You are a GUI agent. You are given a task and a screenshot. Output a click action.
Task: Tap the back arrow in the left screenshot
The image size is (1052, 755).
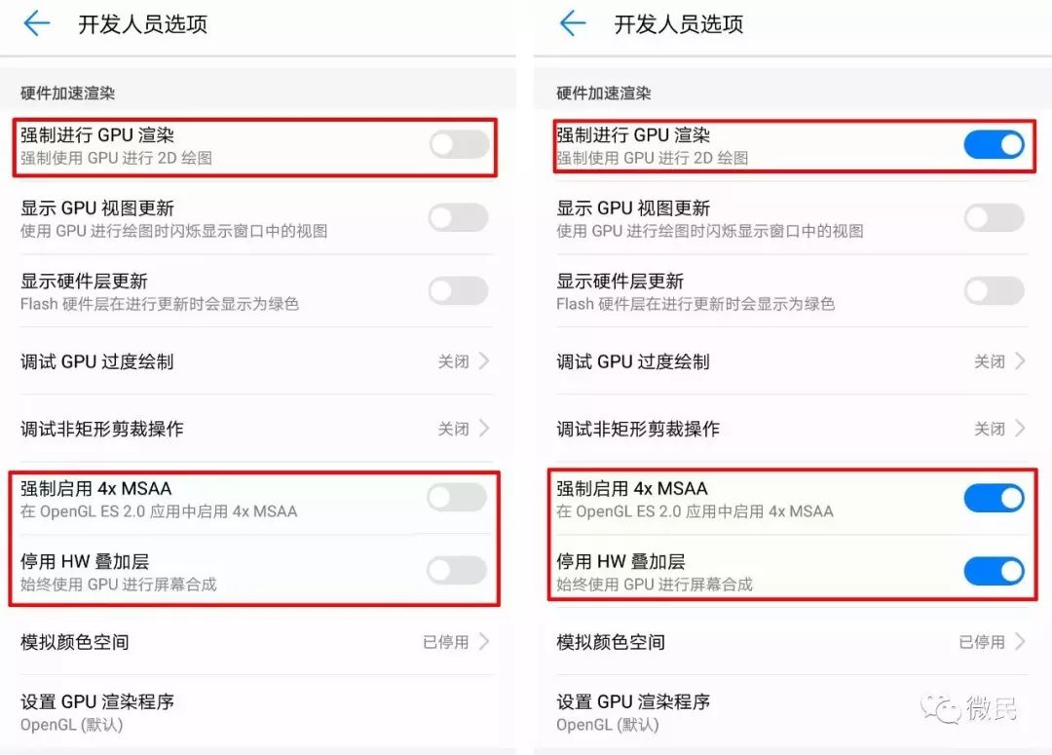click(x=37, y=23)
